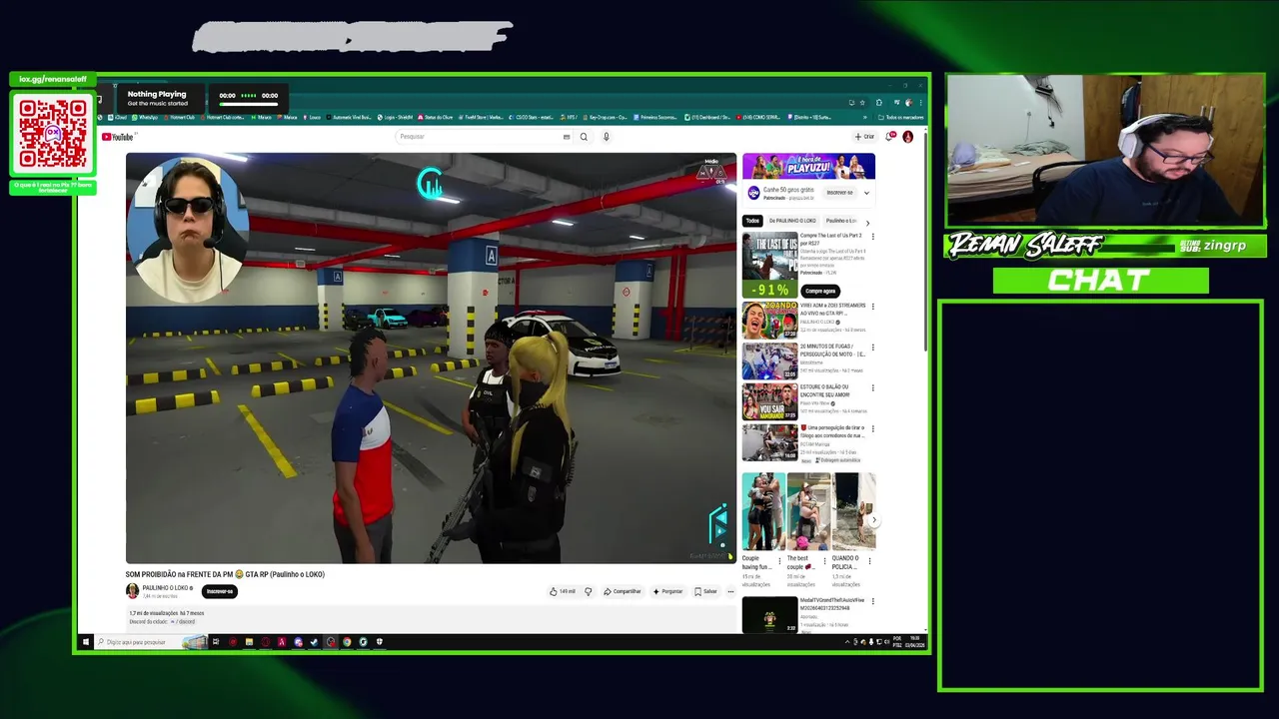Click the lox.gg QR code image
Screen dimensions: 1279x719
52,133
